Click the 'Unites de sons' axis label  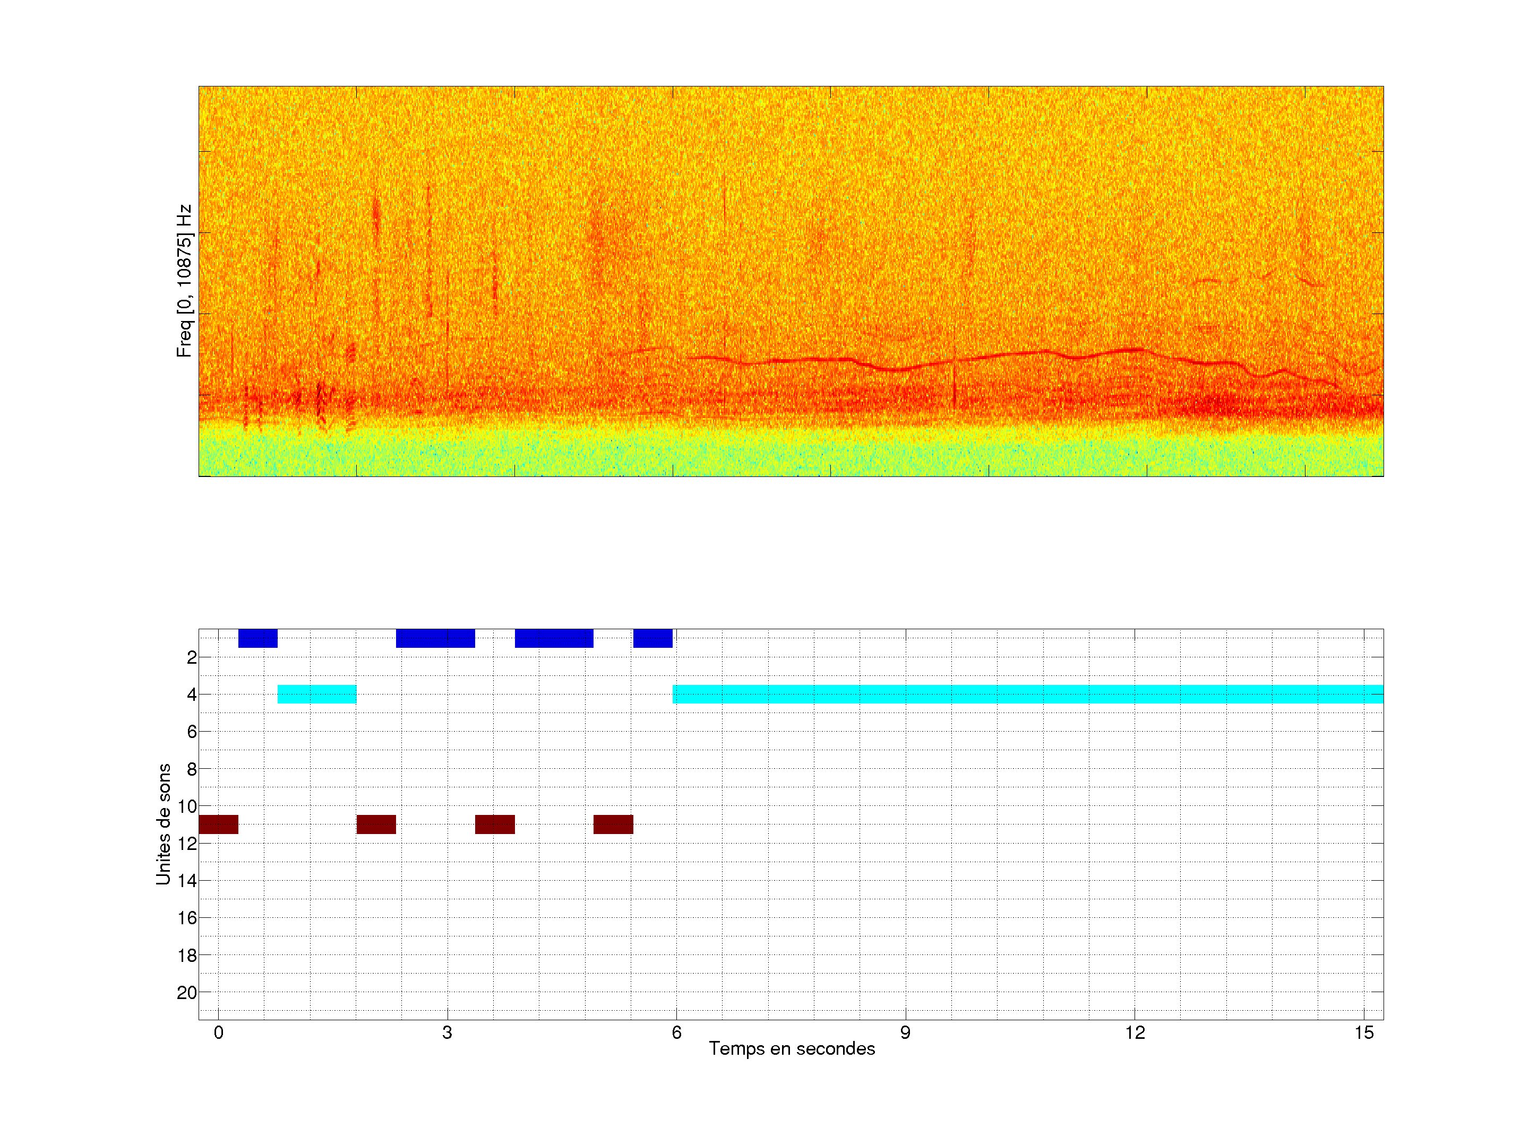pos(163,823)
